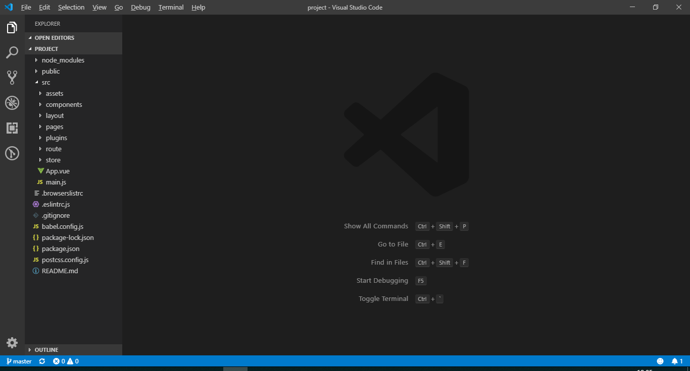
Task: Expand the pages folder
Action: (73, 127)
